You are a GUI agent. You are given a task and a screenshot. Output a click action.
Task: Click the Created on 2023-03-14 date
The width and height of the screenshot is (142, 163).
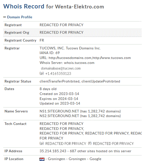point(59,94)
